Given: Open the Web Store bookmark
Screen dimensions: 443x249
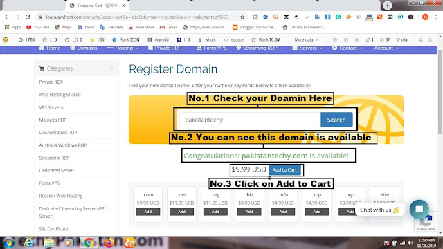Looking at the screenshot, I should pos(141,27).
